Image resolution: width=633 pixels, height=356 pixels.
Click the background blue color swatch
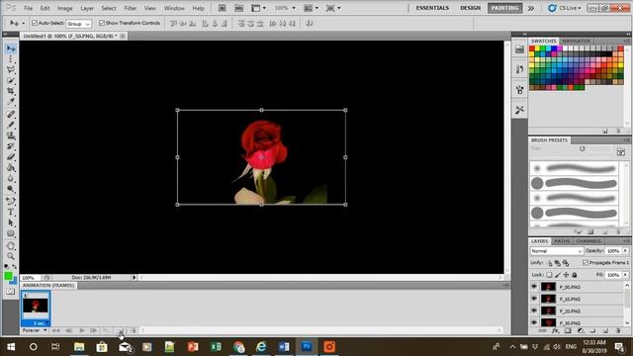(14, 281)
